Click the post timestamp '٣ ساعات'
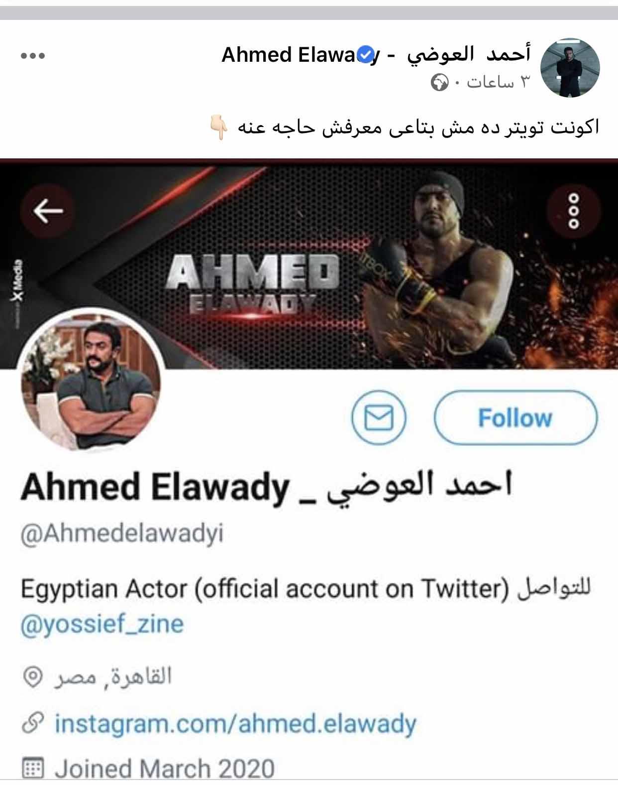This screenshot has width=618, height=785. click(498, 82)
